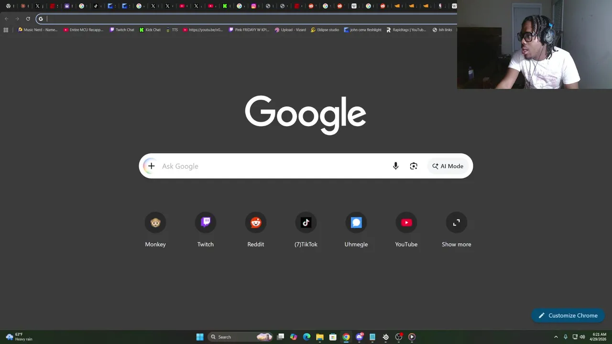
Task: Open Task View from taskbar
Action: click(281, 337)
